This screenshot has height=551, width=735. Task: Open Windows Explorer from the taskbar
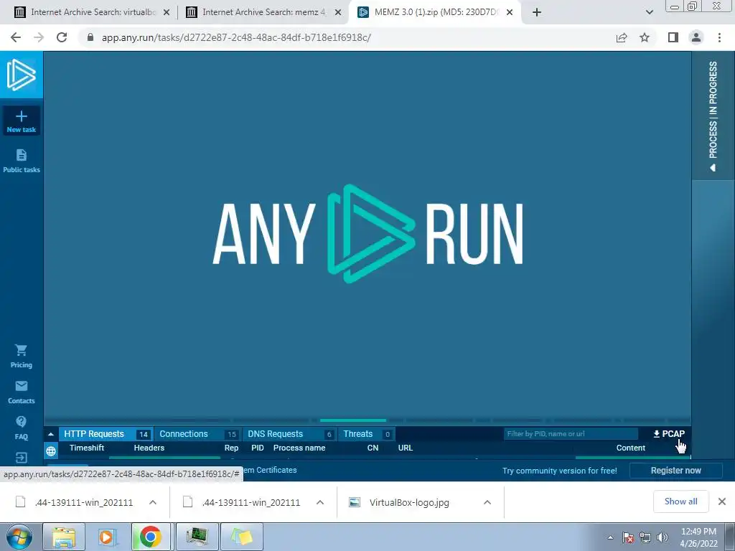(64, 537)
